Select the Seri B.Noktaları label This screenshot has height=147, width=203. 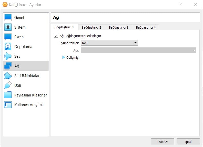27,76
